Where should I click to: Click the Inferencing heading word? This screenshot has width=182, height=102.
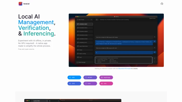(x=39, y=34)
